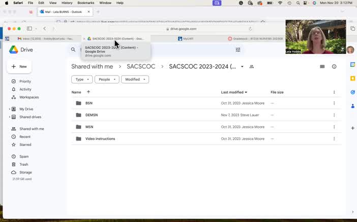The width and height of the screenshot is (357, 222).
Task: Expand the People filter dropdown
Action: tap(107, 79)
